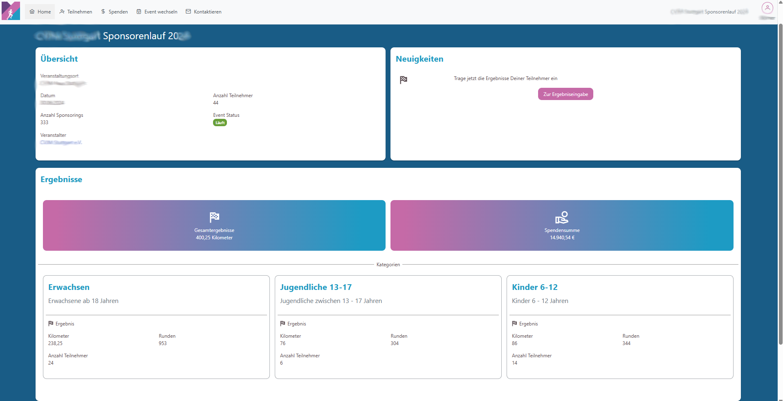This screenshot has height=401, width=783.
Task: Click the Übersicht heading
Action: tap(59, 59)
